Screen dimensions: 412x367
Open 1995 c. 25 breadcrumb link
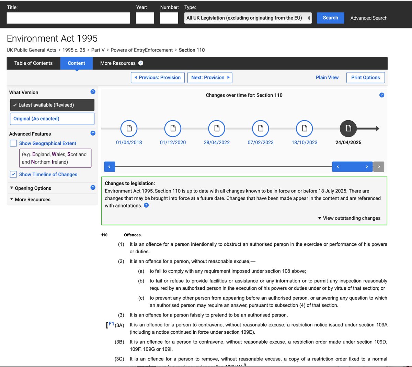coord(74,50)
